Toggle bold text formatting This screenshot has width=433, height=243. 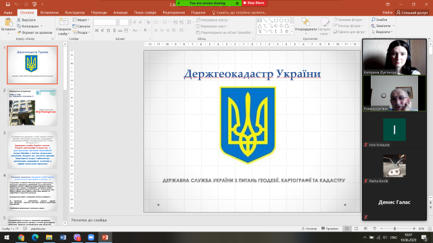[x=97, y=30]
